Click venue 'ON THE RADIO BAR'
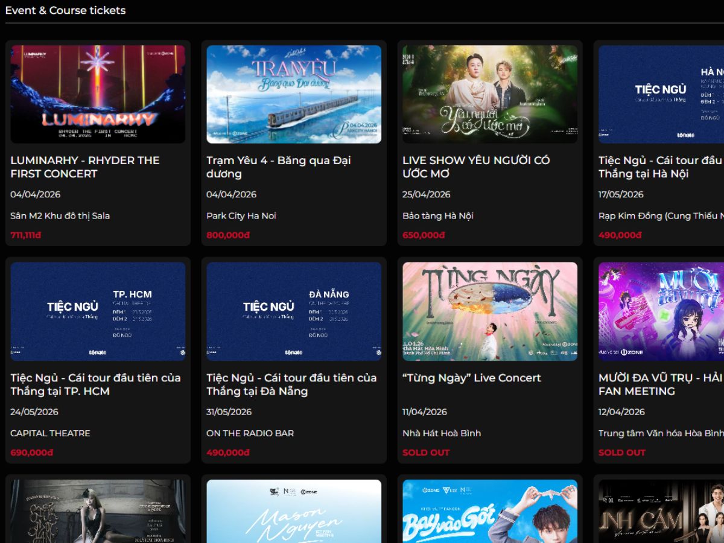Viewport: 724px width, 543px height. pos(250,433)
